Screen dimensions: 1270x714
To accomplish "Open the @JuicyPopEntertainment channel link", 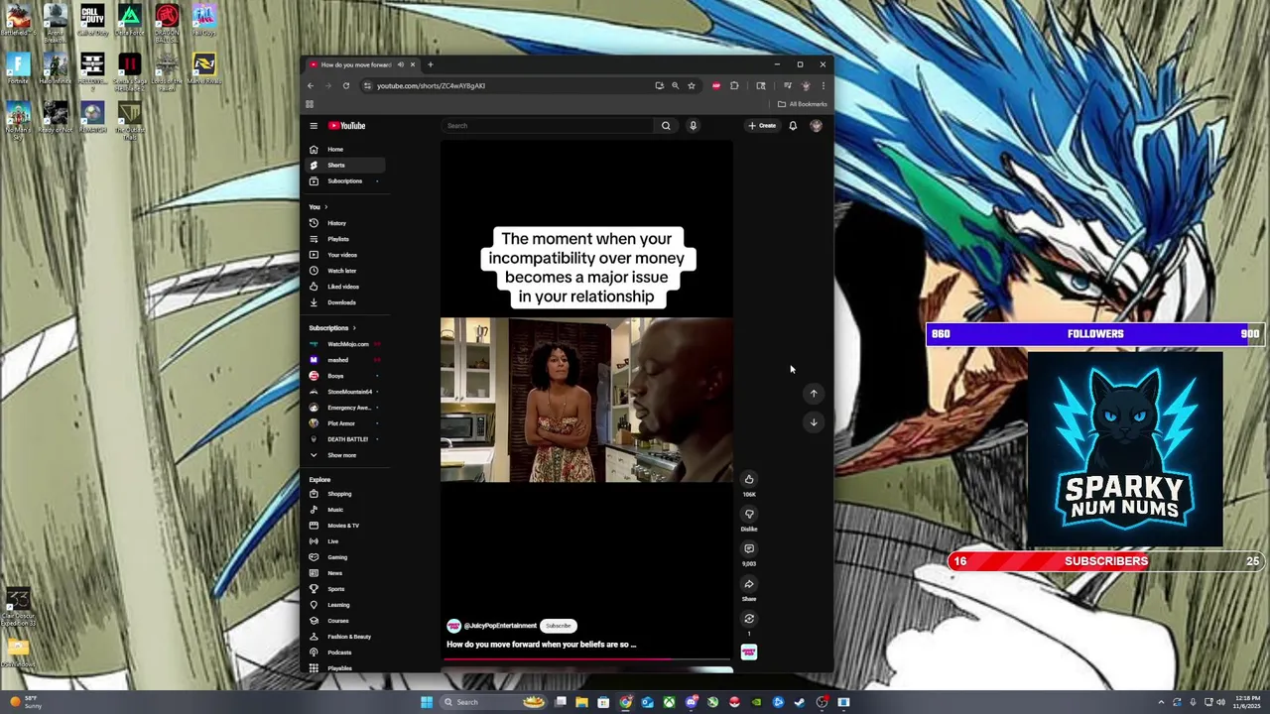I will coord(500,626).
